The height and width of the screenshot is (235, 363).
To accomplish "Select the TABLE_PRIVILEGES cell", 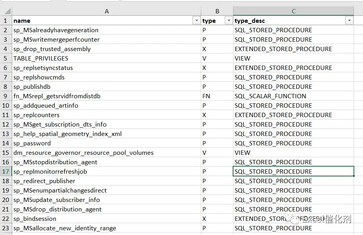I will 106,59.
